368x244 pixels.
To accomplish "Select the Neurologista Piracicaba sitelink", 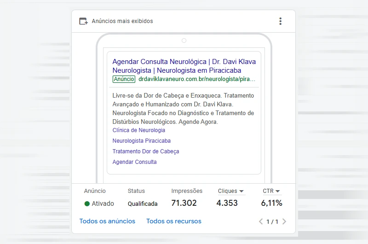I will pyautogui.click(x=141, y=141).
